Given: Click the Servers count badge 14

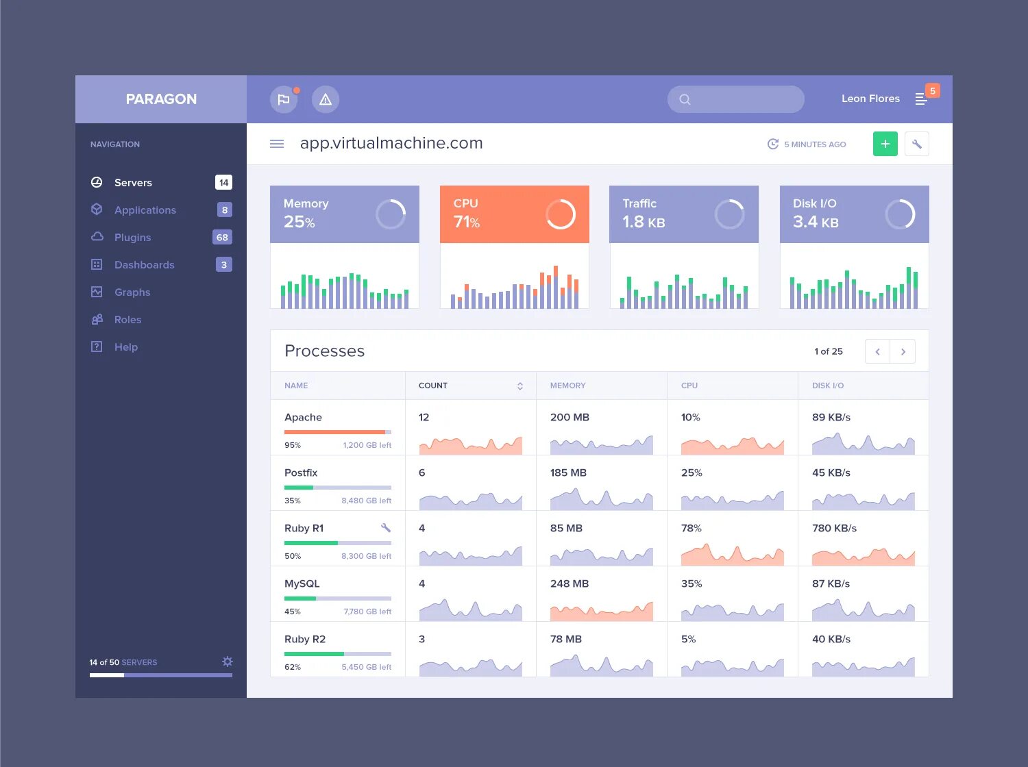Looking at the screenshot, I should 223,182.
